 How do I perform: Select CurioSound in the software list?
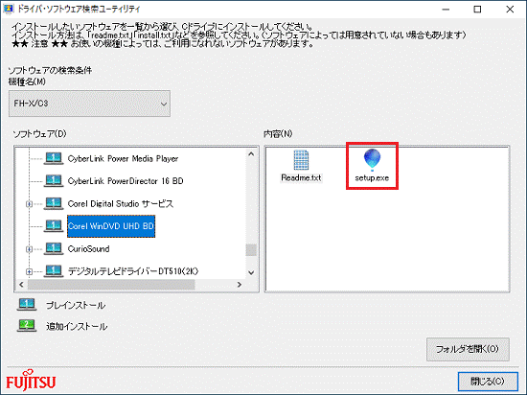pos(88,249)
